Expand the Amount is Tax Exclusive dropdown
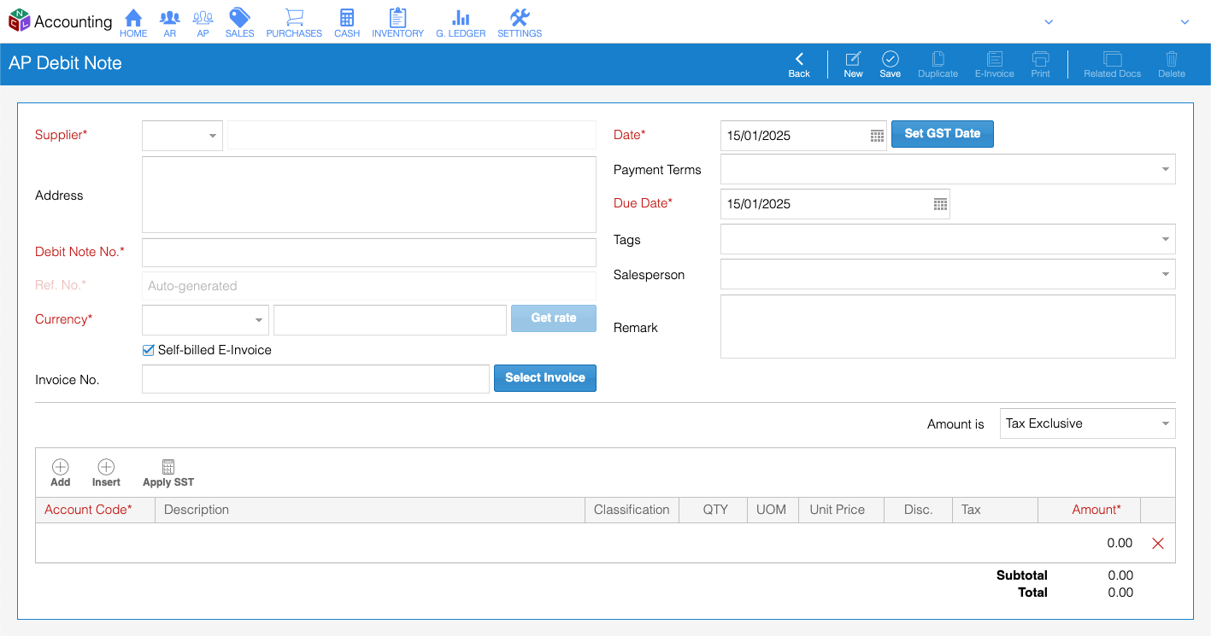Viewport: 1211px width, 636px height. coord(1165,424)
